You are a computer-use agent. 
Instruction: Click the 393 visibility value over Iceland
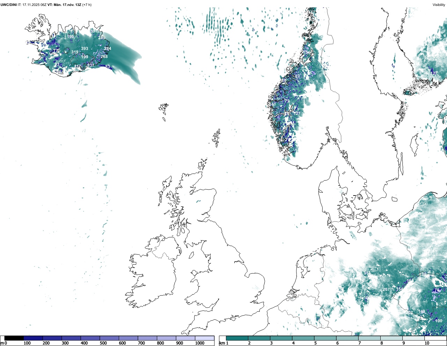(85, 49)
